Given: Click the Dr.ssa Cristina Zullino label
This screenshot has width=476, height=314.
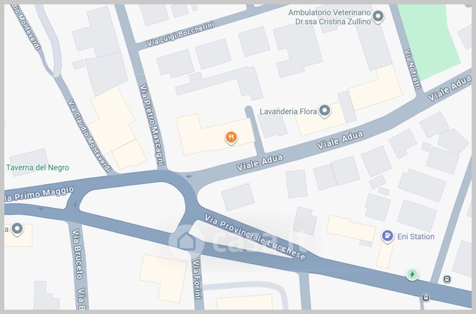Looking at the screenshot, I should 333,21.
